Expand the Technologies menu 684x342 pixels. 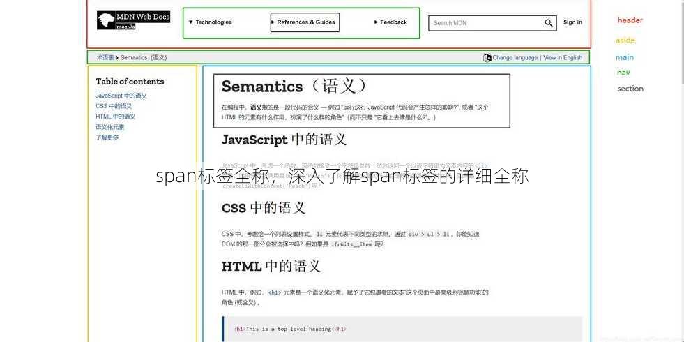click(211, 22)
